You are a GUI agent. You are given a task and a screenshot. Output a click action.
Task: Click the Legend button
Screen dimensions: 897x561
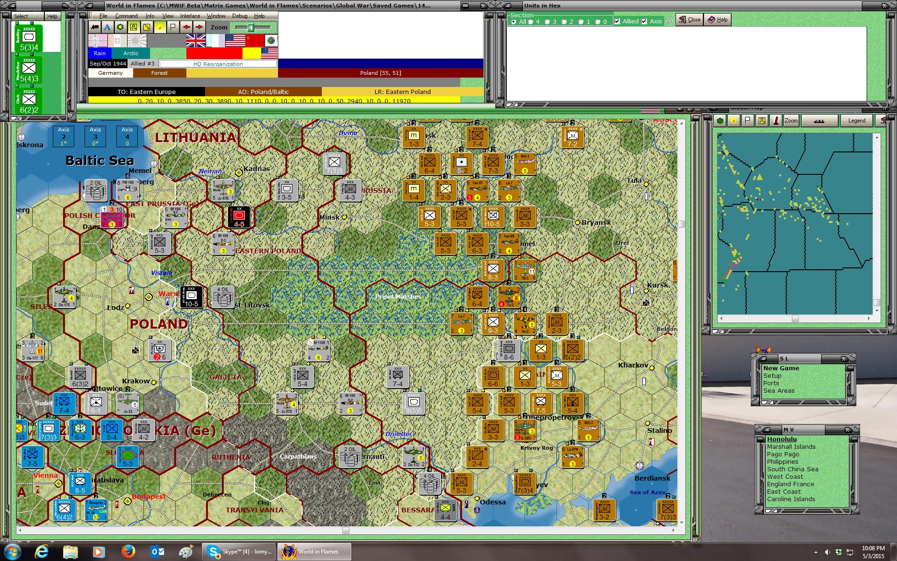[856, 121]
